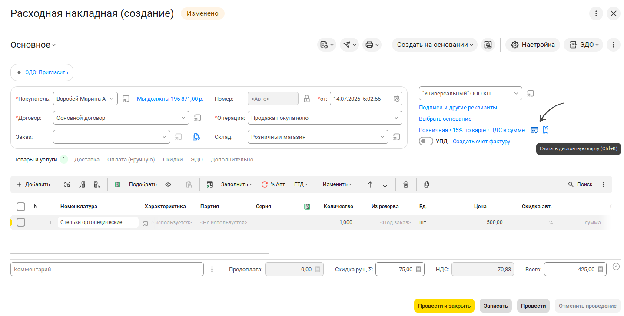
Task: Open contract card icon beside Договор field
Action: point(197,118)
